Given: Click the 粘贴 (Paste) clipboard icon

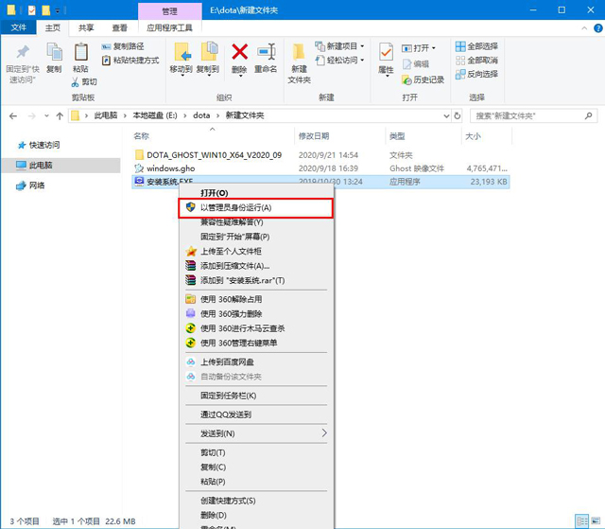Looking at the screenshot, I should click(80, 57).
